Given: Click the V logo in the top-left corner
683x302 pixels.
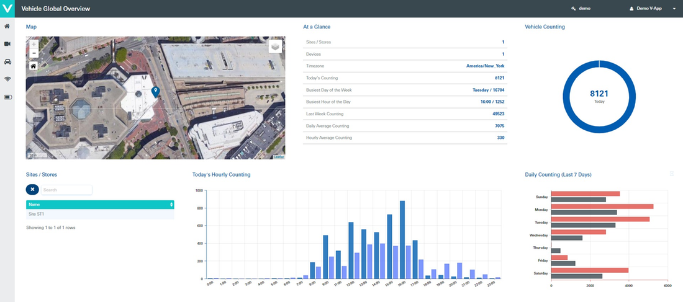Looking at the screenshot, I should click(7, 9).
